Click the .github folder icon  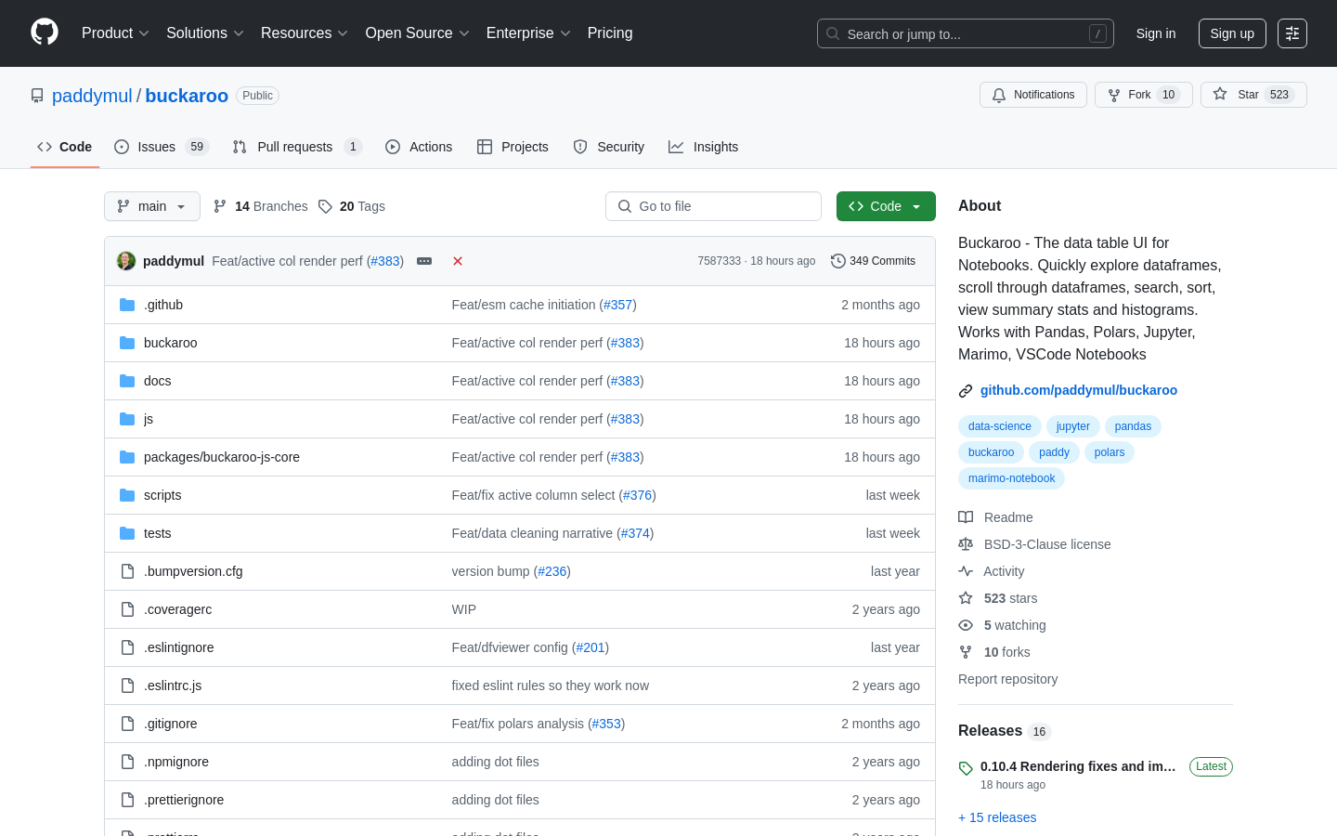click(127, 305)
